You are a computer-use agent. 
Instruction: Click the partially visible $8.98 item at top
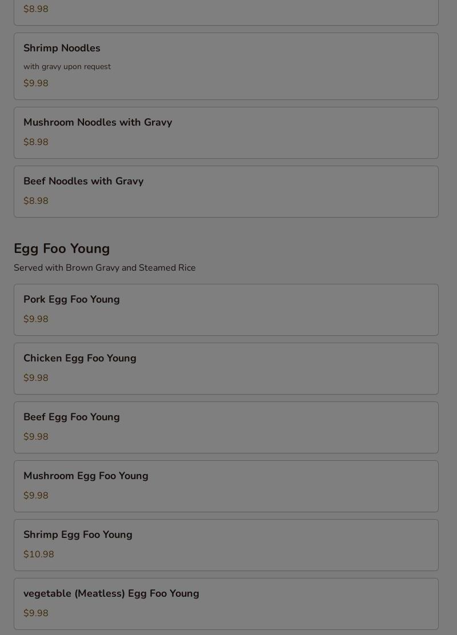tap(36, 9)
